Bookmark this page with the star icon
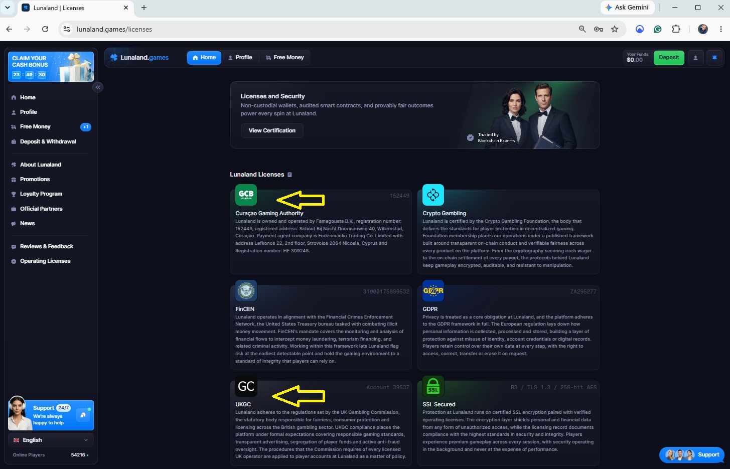 (x=615, y=29)
